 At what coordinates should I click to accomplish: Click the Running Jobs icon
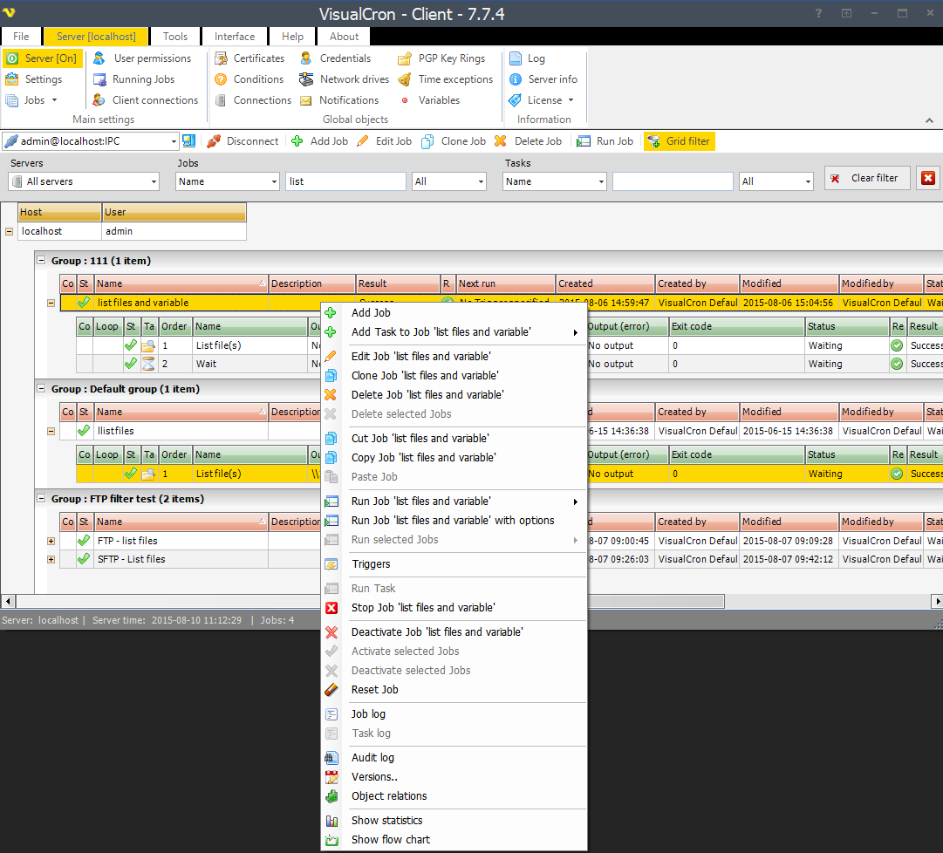(x=99, y=79)
